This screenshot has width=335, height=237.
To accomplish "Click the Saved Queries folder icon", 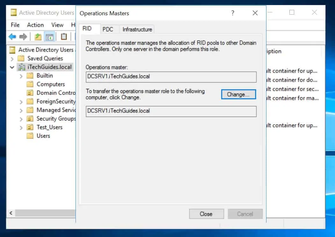I will pyautogui.click(x=21, y=58).
